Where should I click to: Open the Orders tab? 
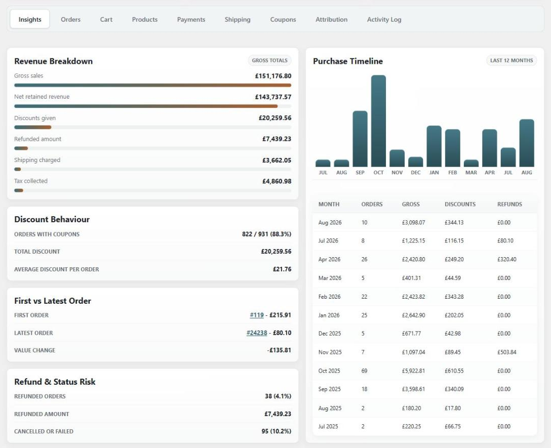tap(70, 19)
